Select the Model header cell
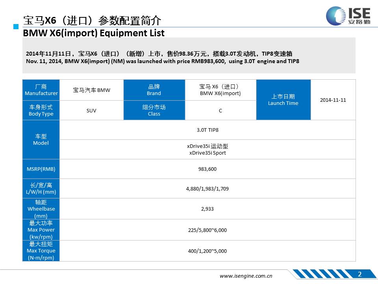 (41, 140)
